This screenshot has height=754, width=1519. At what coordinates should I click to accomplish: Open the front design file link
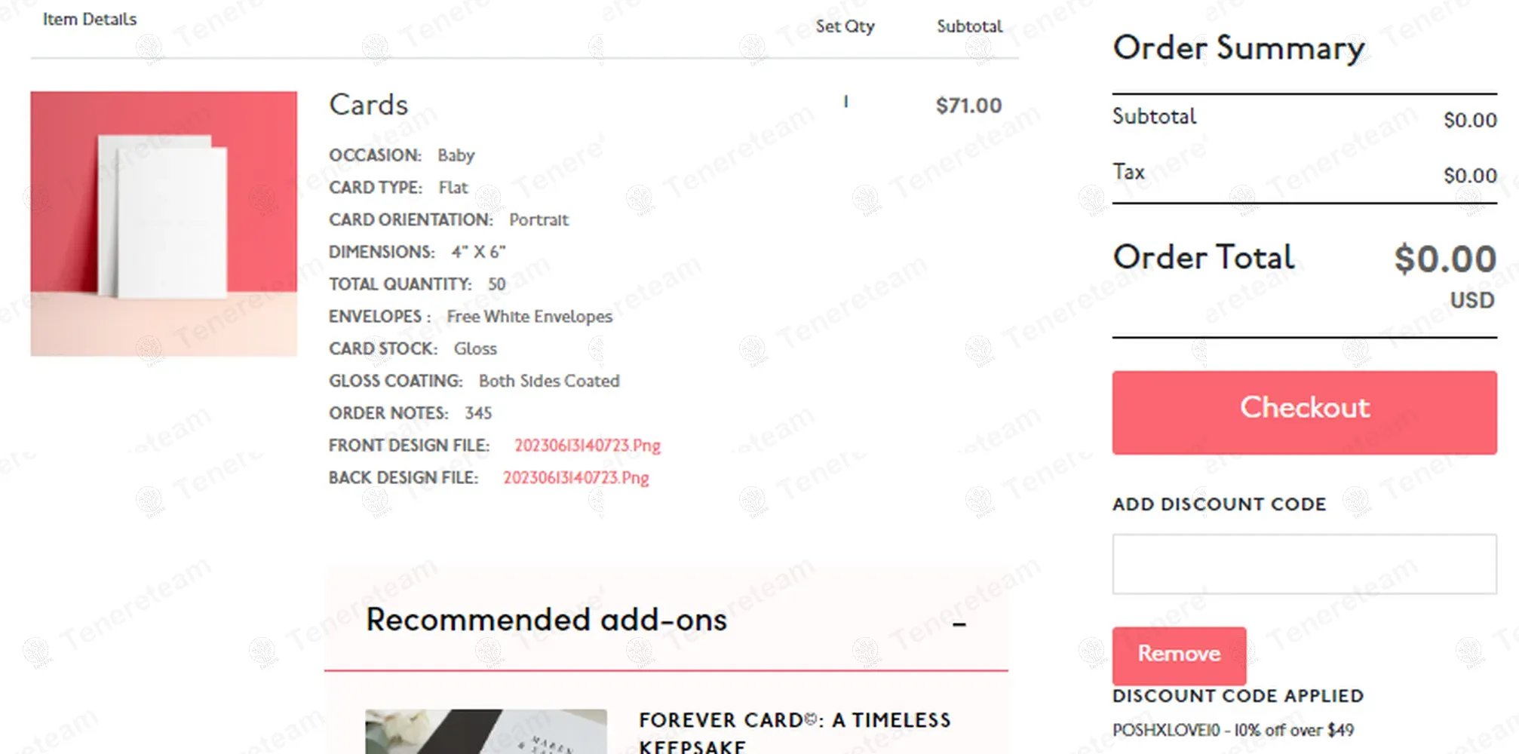click(x=587, y=446)
